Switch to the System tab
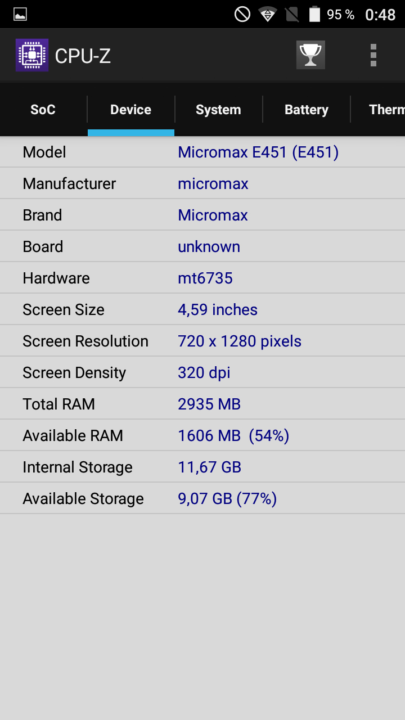This screenshot has height=720, width=405. 218,110
